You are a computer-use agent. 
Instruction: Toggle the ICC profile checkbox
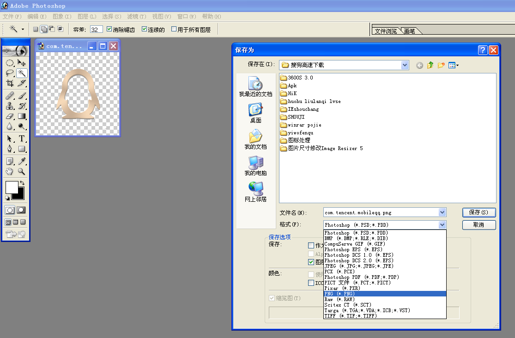coord(311,283)
